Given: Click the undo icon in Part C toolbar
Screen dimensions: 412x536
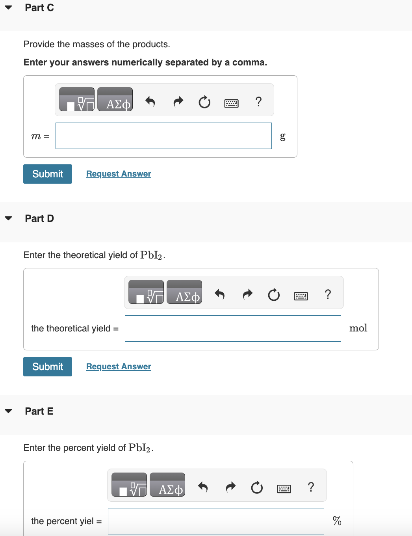Looking at the screenshot, I should point(150,102).
